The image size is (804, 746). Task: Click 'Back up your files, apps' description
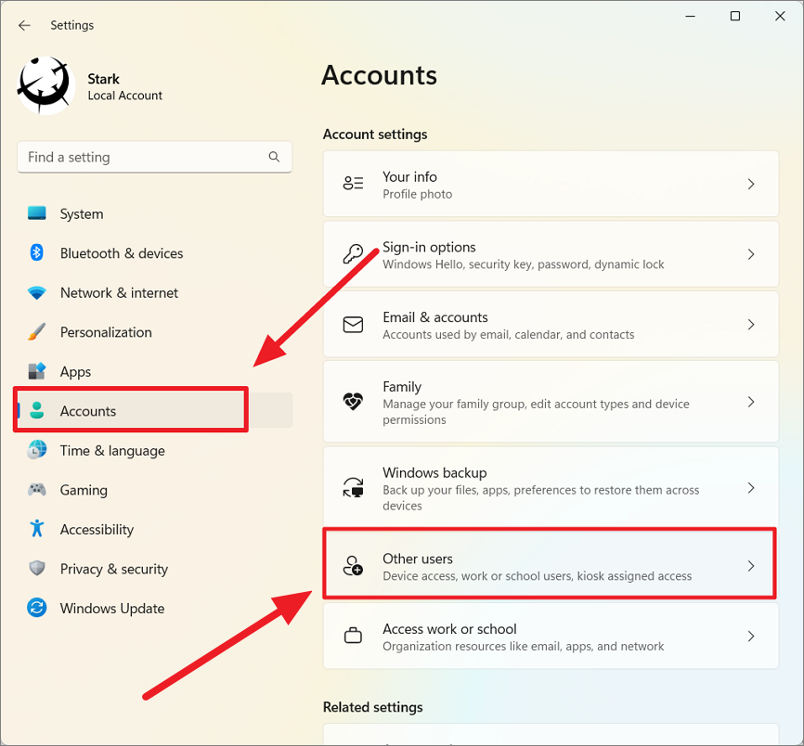(541, 497)
